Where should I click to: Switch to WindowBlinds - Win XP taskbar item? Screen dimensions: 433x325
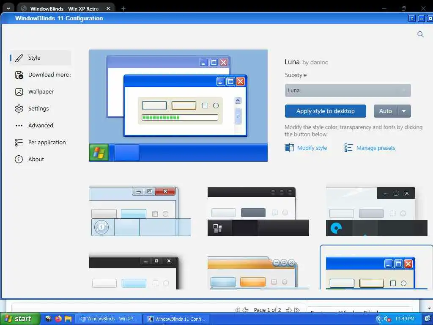pos(109,319)
